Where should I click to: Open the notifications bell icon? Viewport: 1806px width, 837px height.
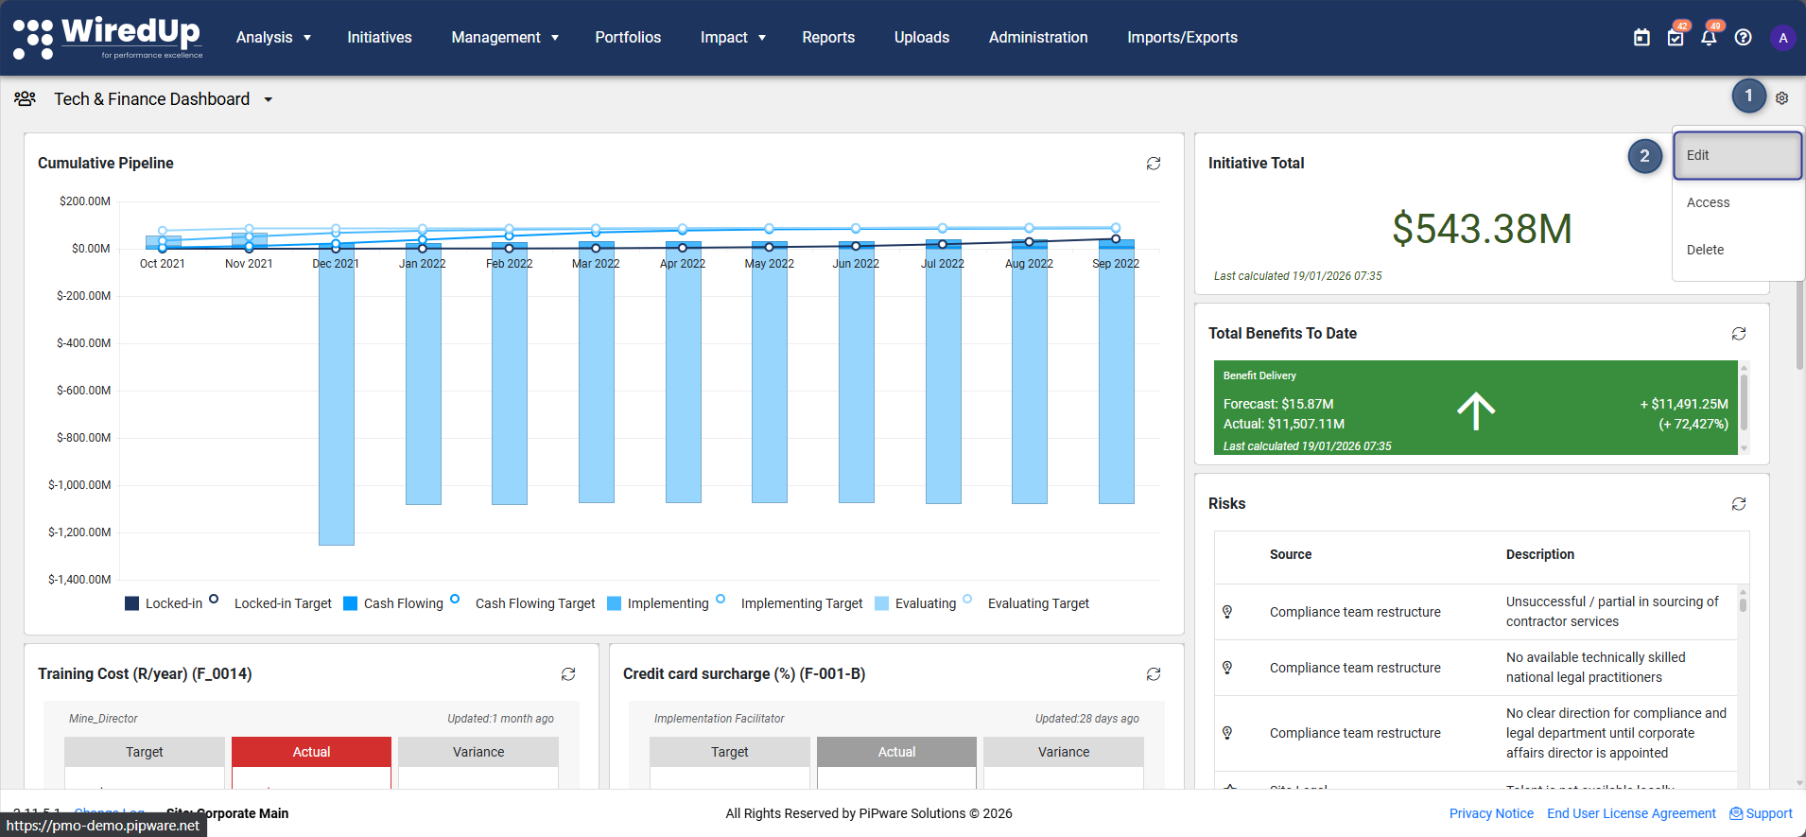(1709, 38)
